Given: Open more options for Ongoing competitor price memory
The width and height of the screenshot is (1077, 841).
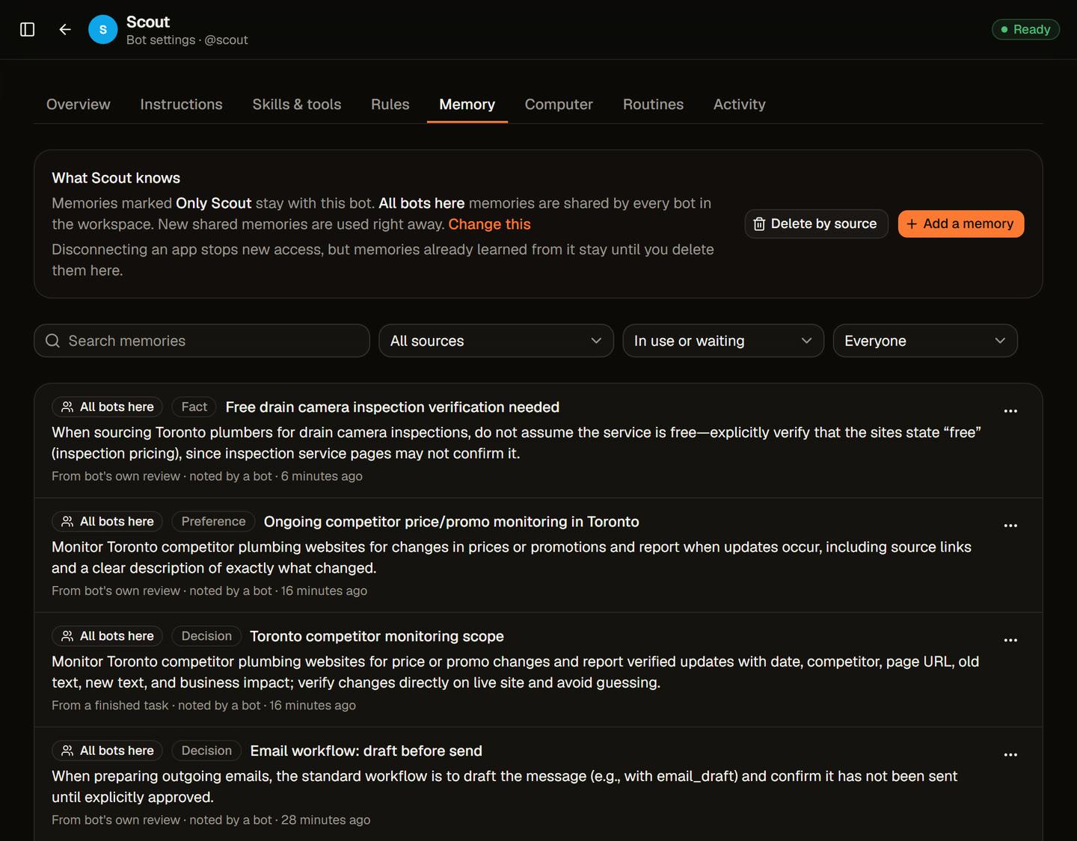Looking at the screenshot, I should pyautogui.click(x=1010, y=526).
